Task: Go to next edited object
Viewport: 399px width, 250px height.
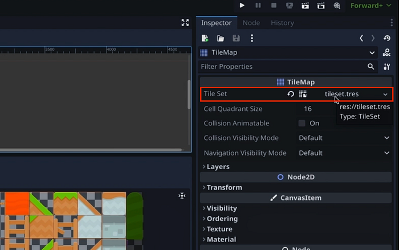Action: pos(373,38)
